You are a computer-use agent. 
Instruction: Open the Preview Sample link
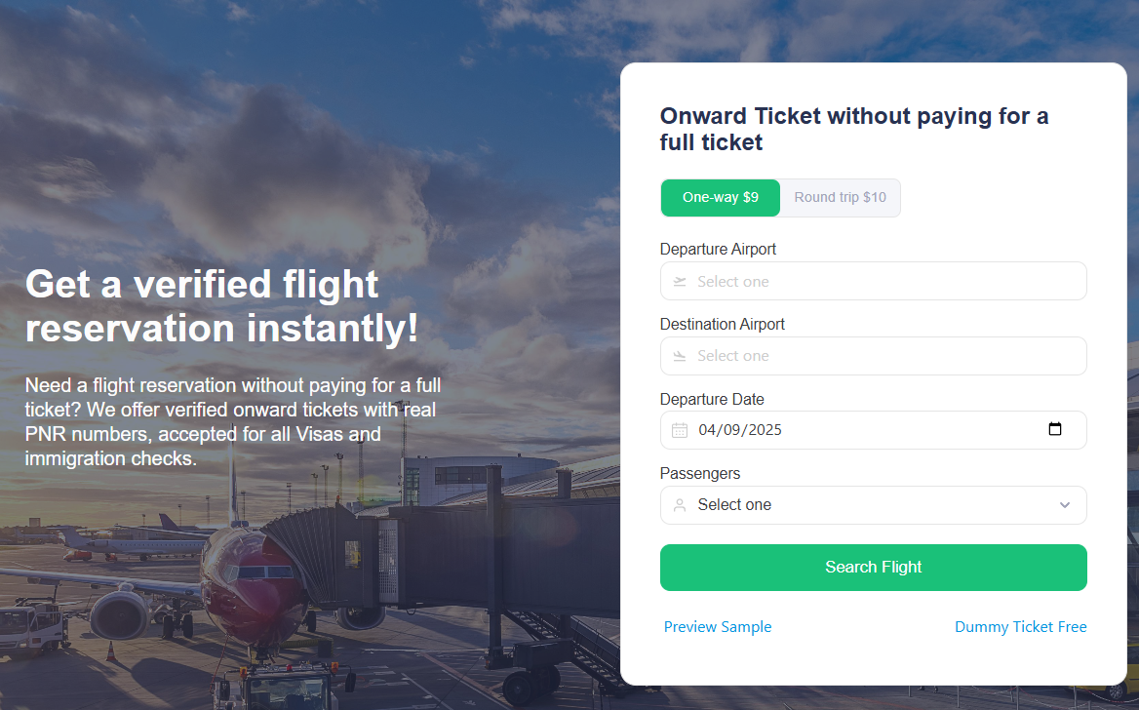point(718,627)
